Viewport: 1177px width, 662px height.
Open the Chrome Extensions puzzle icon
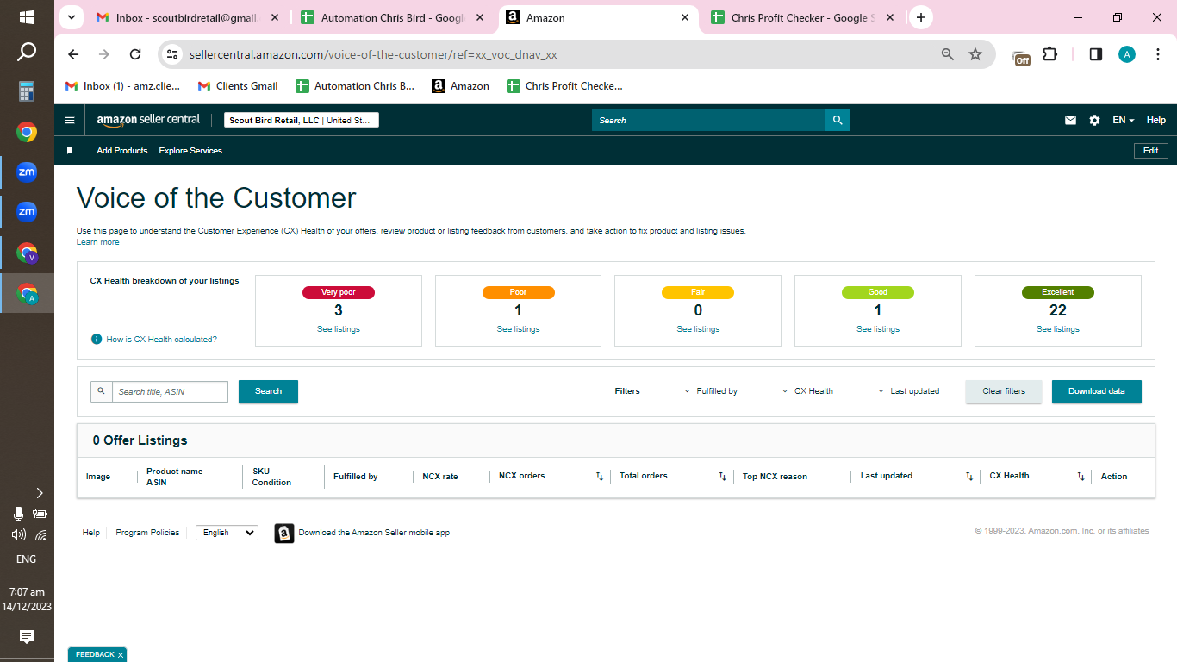(x=1049, y=54)
